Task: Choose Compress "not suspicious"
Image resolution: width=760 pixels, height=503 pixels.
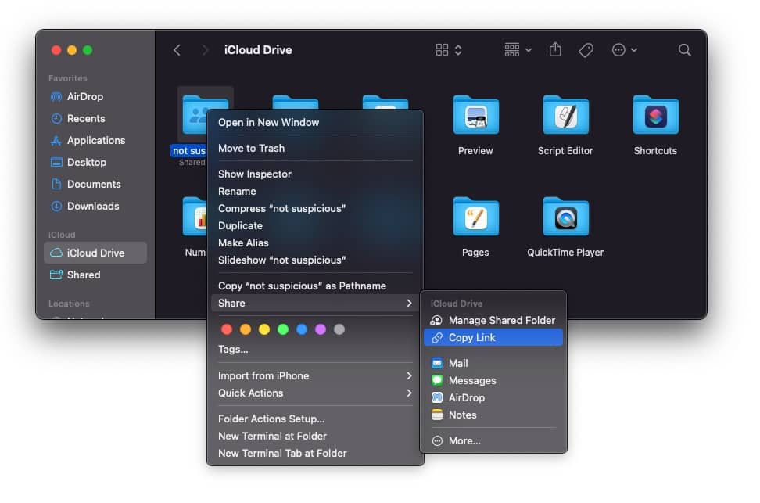Action: 315,209
